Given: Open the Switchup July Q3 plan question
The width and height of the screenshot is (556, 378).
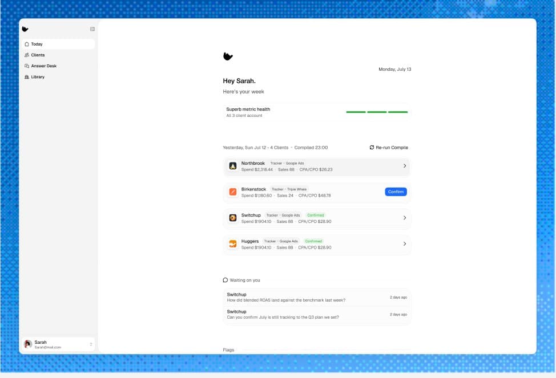Looking at the screenshot, I should click(x=317, y=314).
